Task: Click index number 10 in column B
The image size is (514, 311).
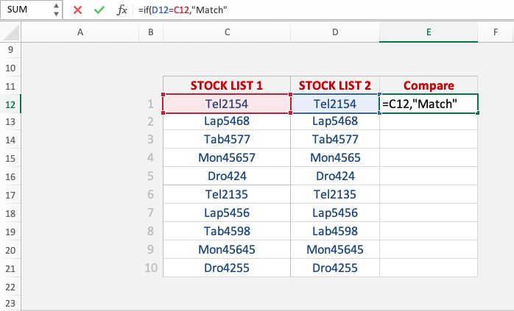Action: 151,268
